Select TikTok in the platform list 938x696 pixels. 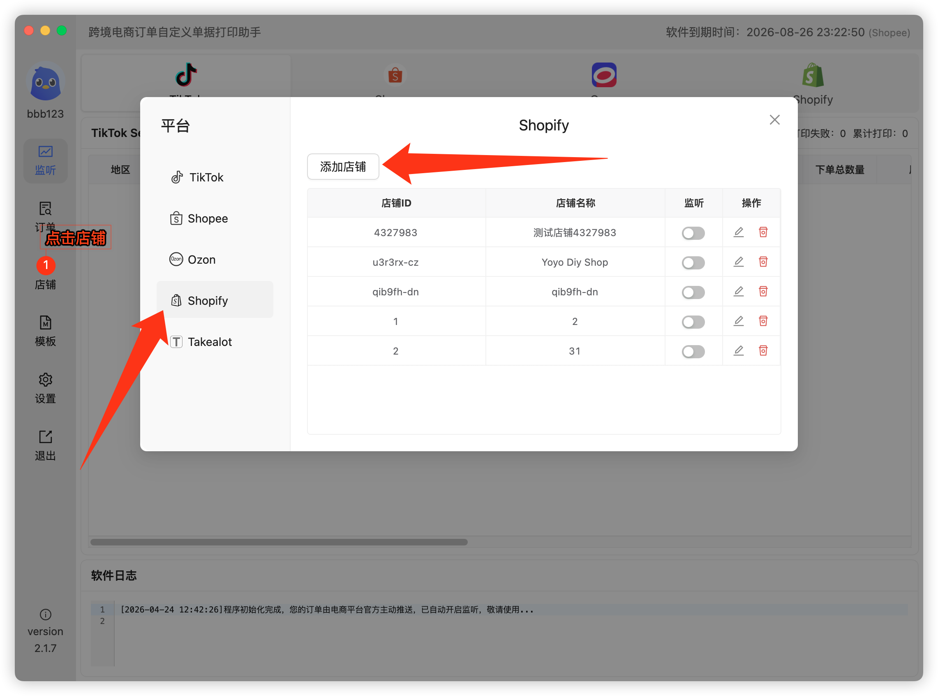point(215,177)
